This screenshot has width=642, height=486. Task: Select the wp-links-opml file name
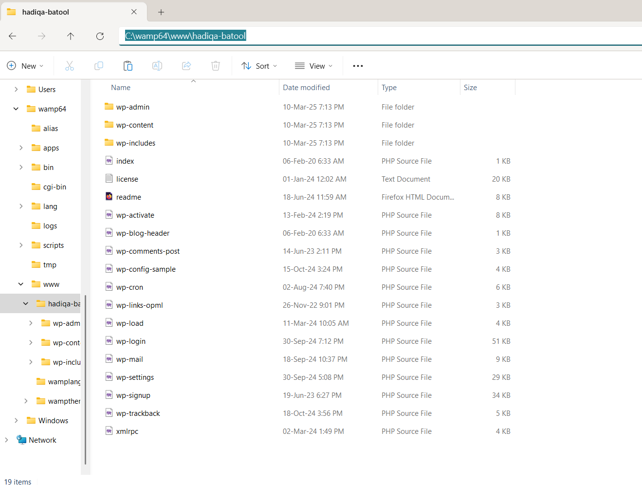[x=140, y=305]
